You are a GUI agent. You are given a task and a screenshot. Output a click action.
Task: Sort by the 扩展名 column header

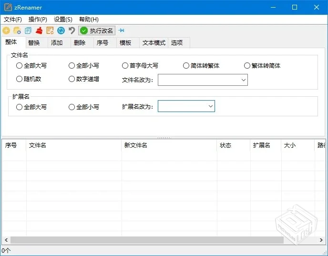click(x=266, y=145)
